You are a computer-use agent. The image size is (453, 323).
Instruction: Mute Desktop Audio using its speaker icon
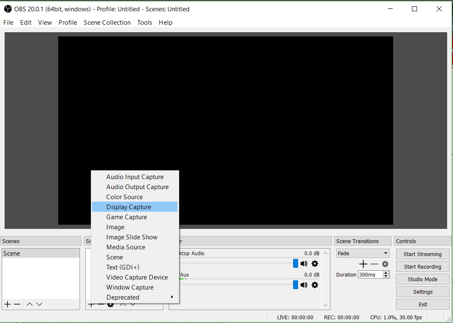[x=304, y=264]
